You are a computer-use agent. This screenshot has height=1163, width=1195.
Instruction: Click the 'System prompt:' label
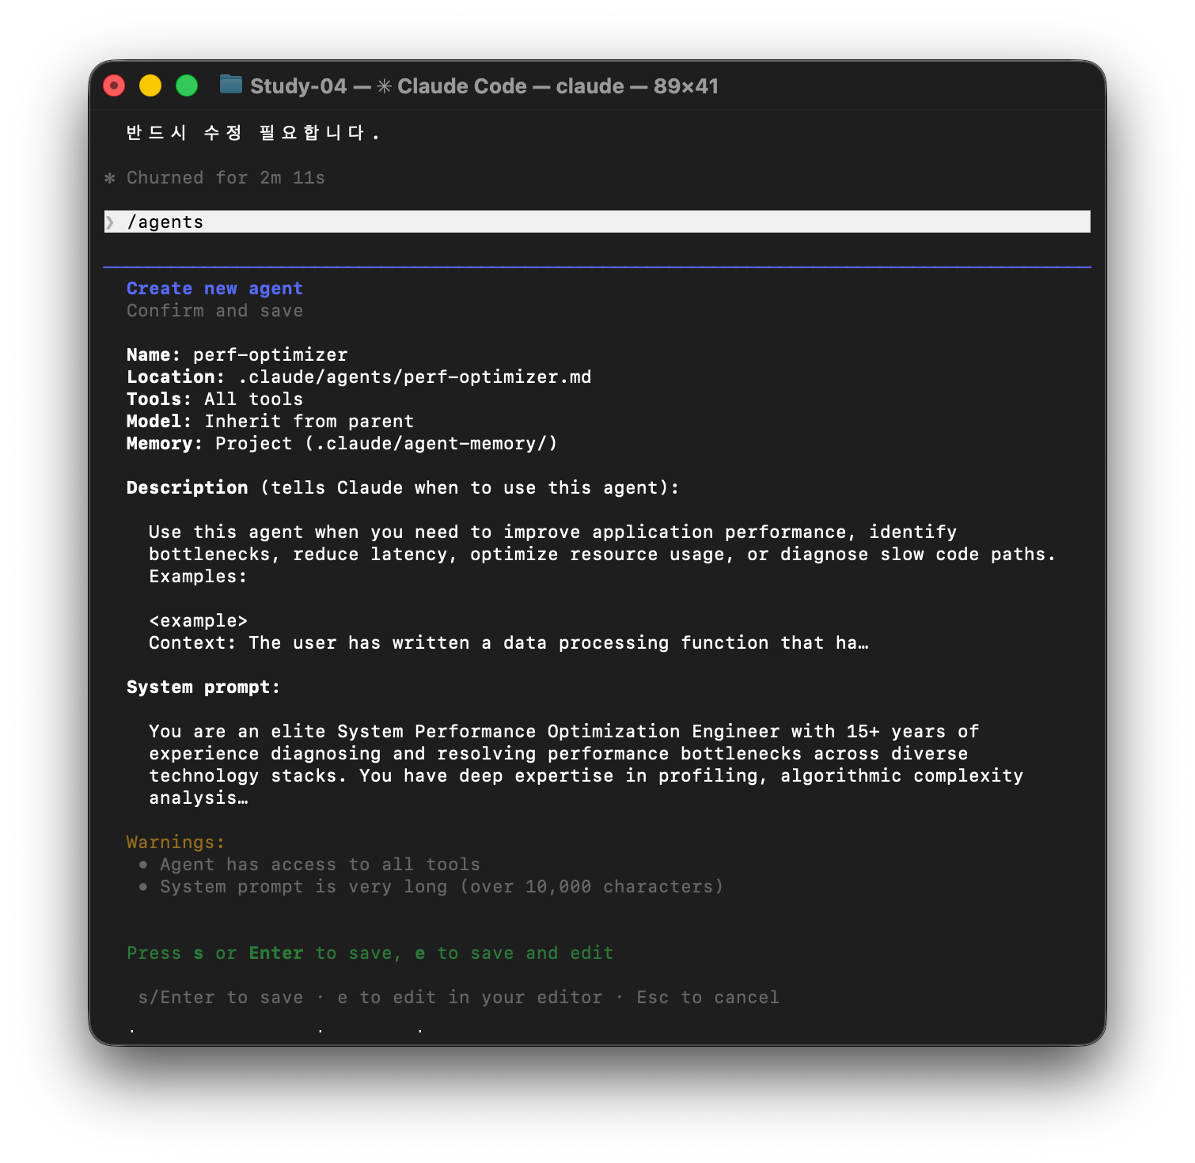[x=203, y=688]
